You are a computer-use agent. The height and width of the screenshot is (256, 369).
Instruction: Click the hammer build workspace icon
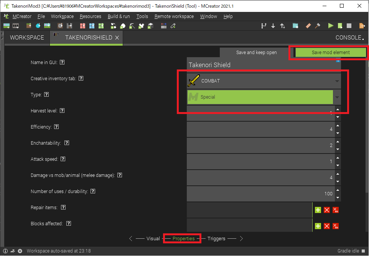click(317, 26)
